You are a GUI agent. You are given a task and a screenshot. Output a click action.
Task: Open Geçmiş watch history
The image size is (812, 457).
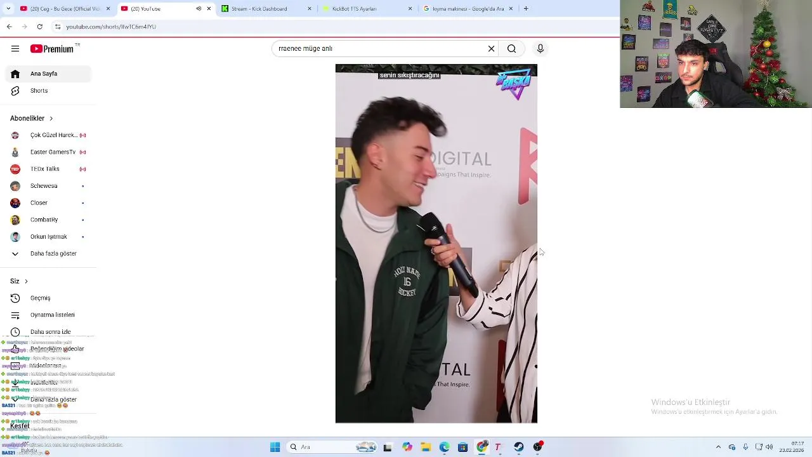click(x=48, y=298)
